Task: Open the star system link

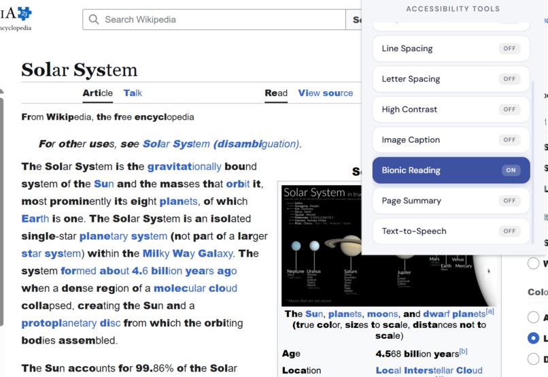Action: (52, 254)
